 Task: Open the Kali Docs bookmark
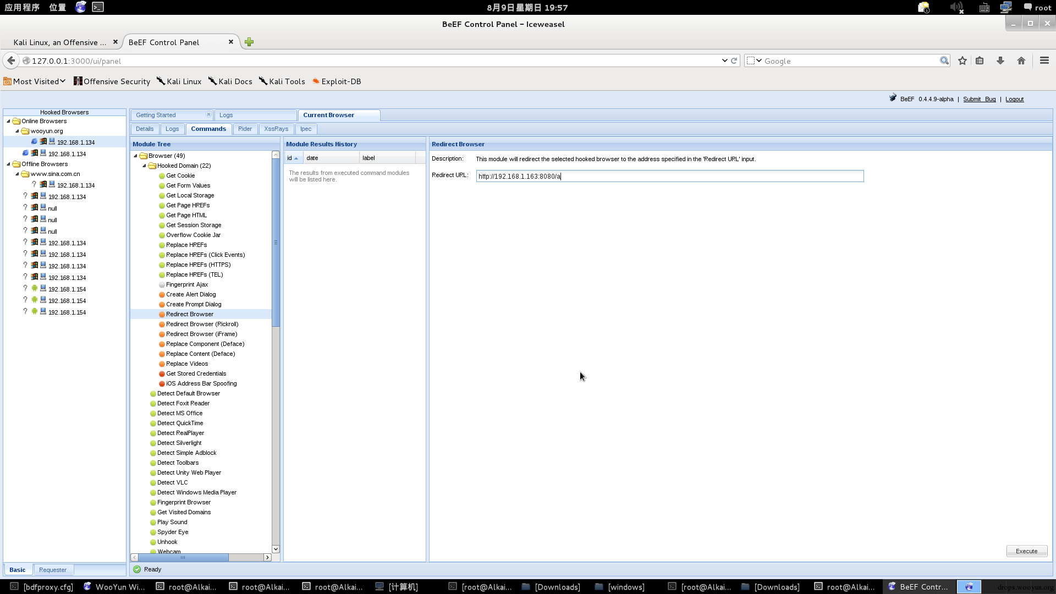[230, 81]
